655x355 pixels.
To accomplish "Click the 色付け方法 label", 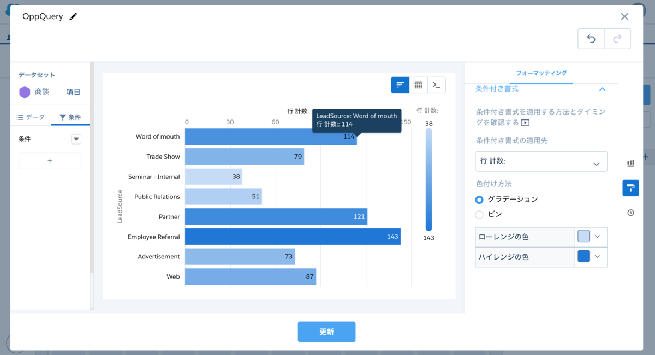I will pyautogui.click(x=493, y=184).
